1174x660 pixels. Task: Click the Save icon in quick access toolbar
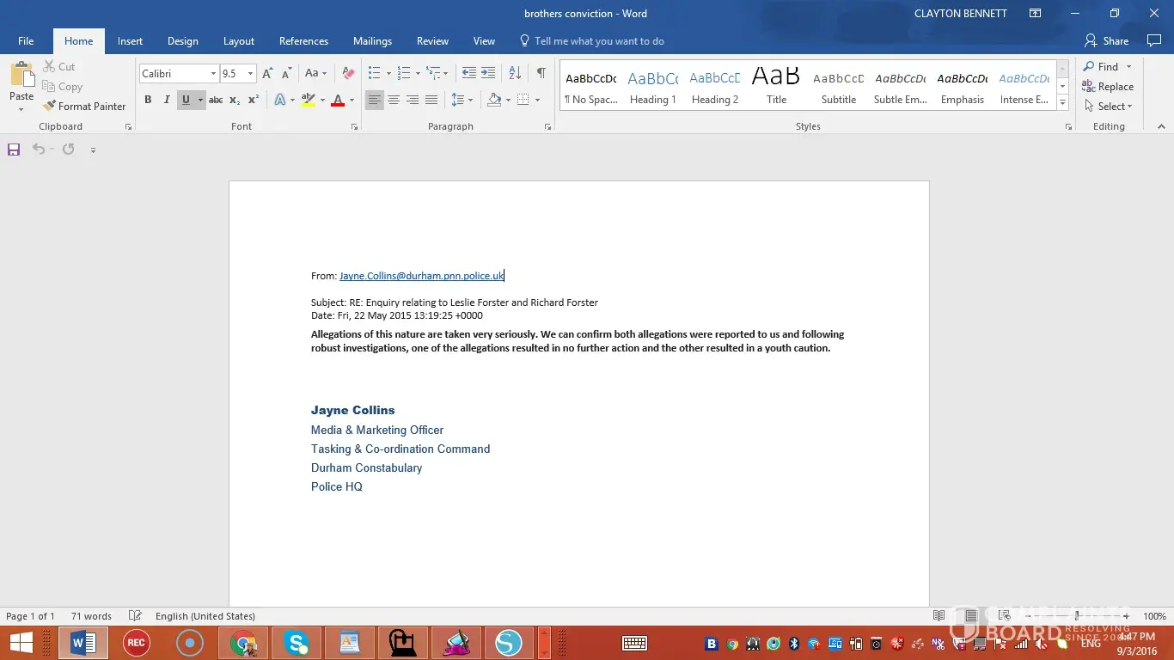pos(14,150)
